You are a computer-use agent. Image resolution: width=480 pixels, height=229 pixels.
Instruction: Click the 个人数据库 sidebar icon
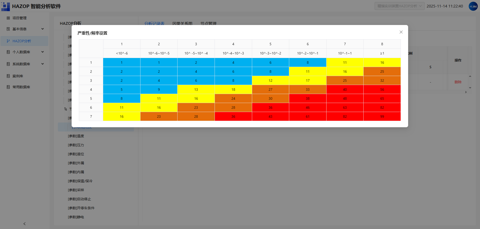(x=8, y=52)
